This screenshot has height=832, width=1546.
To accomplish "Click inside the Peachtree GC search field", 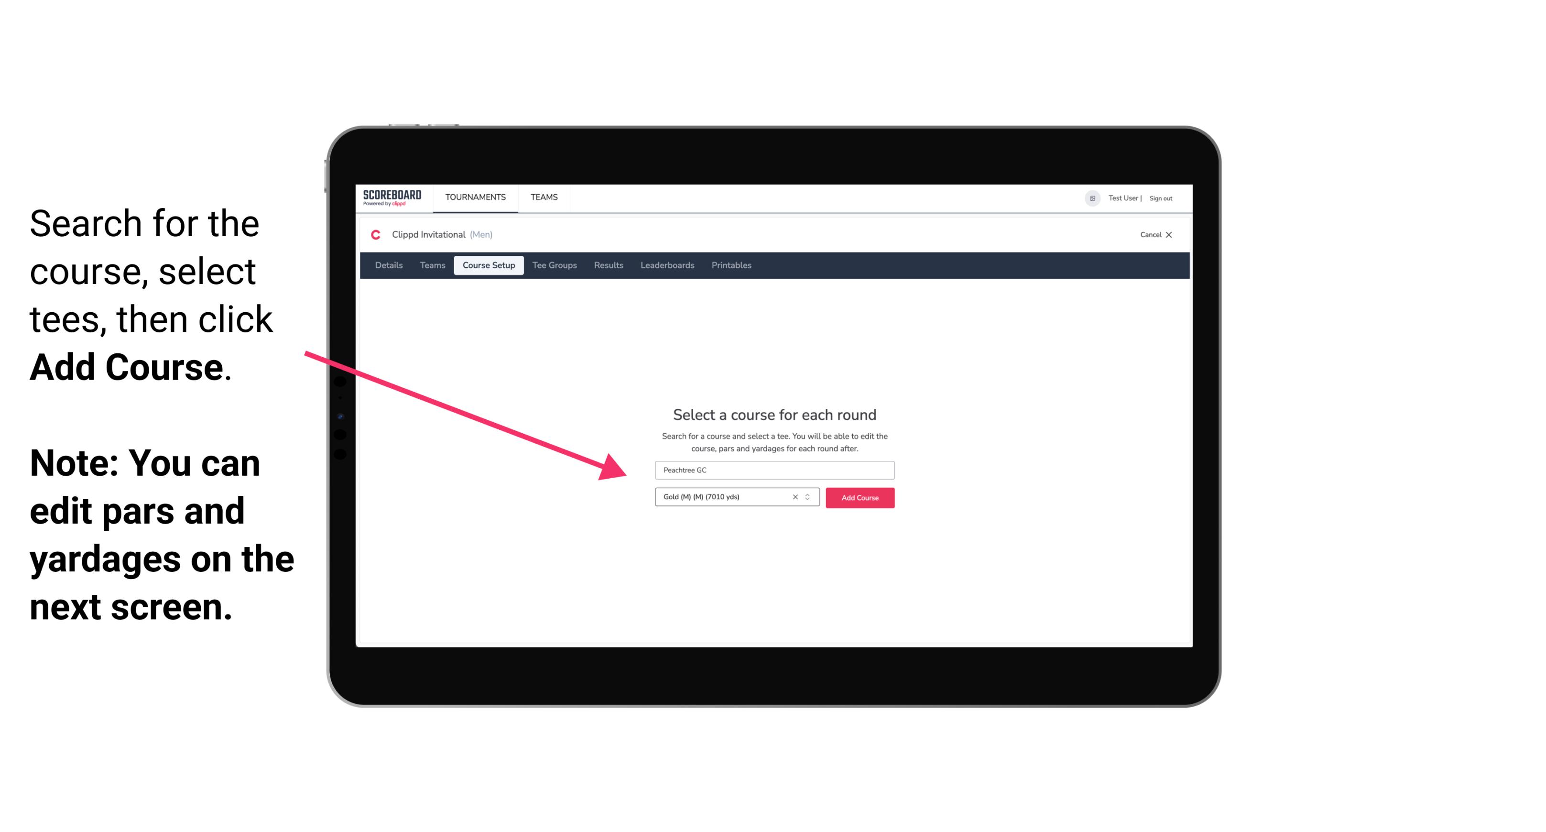I will pos(772,468).
